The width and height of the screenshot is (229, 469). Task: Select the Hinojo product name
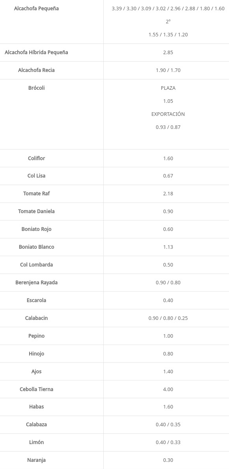[x=36, y=354]
